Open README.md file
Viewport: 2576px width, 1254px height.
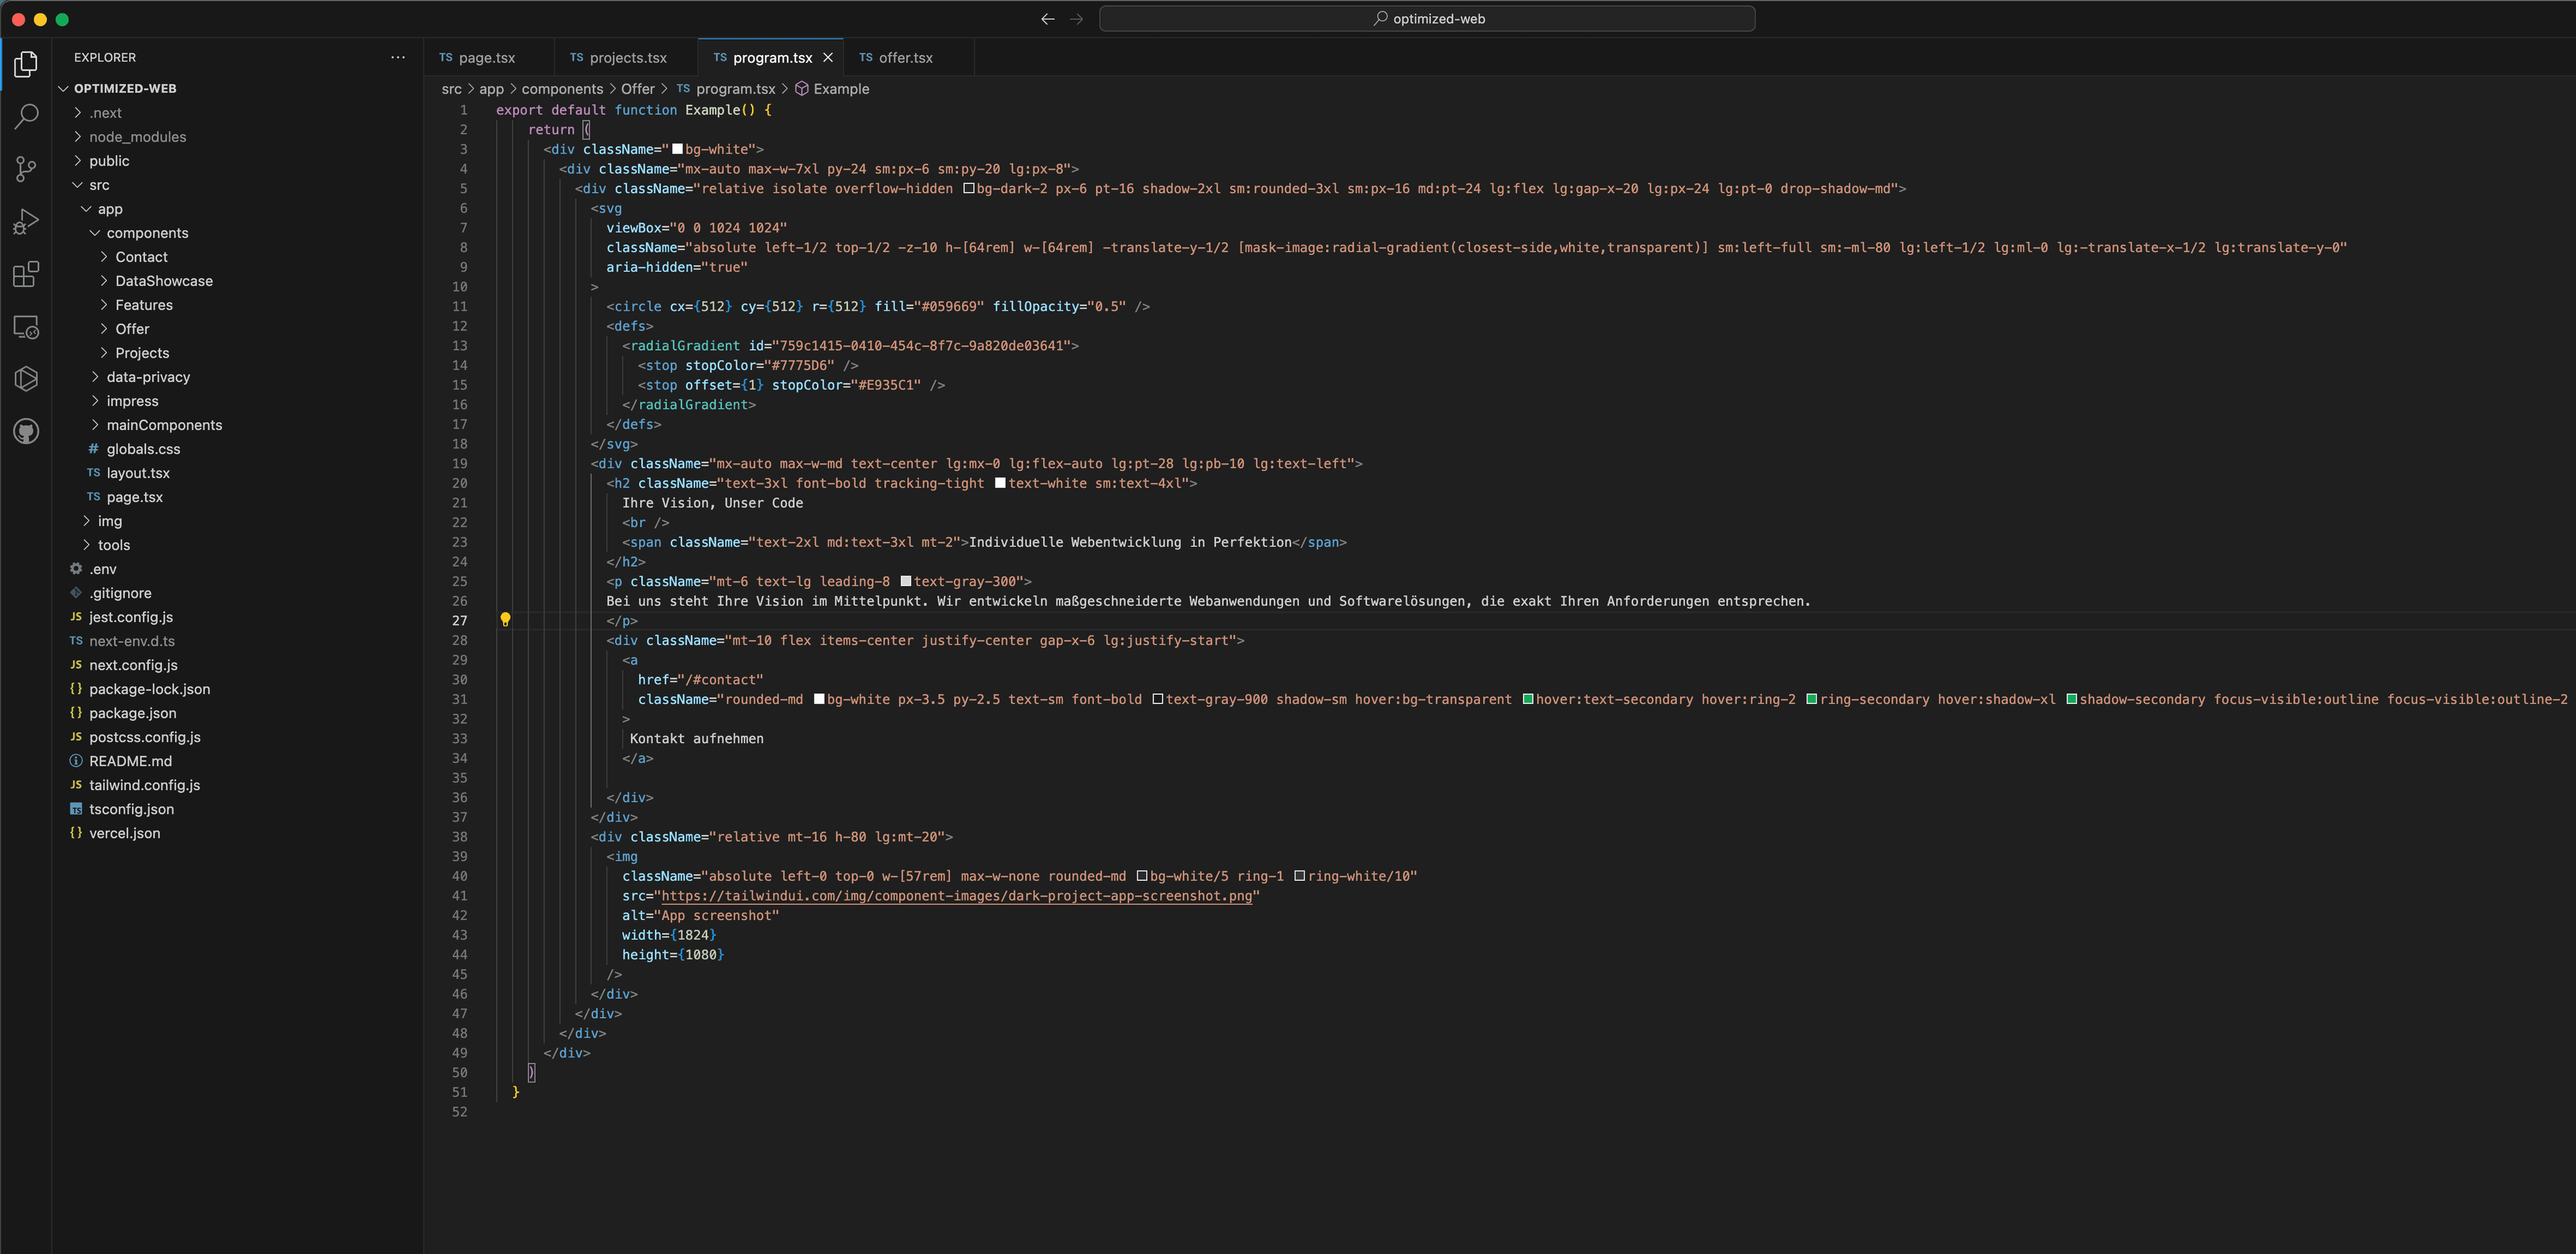point(237,762)
